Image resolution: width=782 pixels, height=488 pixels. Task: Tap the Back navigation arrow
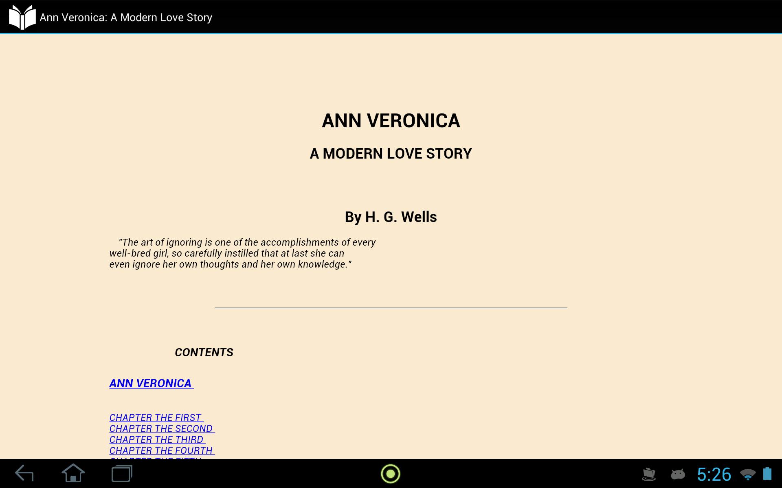tap(24, 474)
